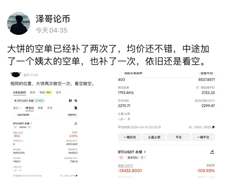The image size is (226, 181).
Task: Open the info icon beside 预估强平价
Action: 197,88
